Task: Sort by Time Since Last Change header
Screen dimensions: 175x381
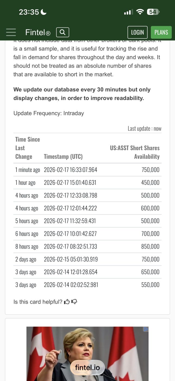Action: tap(28, 148)
